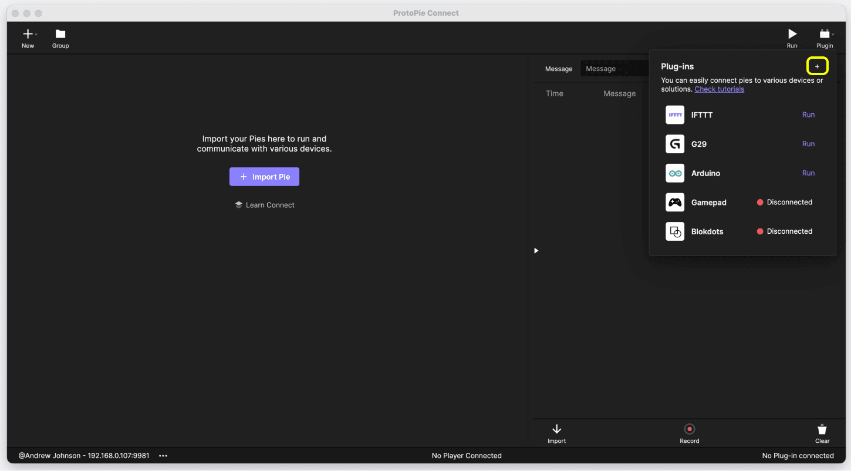
Task: Collapse the message panel with the side arrow
Action: (x=536, y=250)
